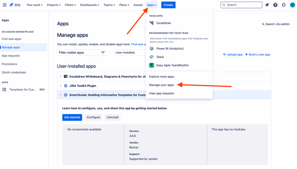Open the Plans dropdown
This screenshot has width=297, height=169.
tap(124, 5)
